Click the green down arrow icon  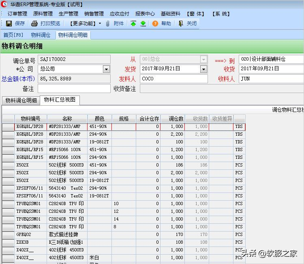[143, 24]
